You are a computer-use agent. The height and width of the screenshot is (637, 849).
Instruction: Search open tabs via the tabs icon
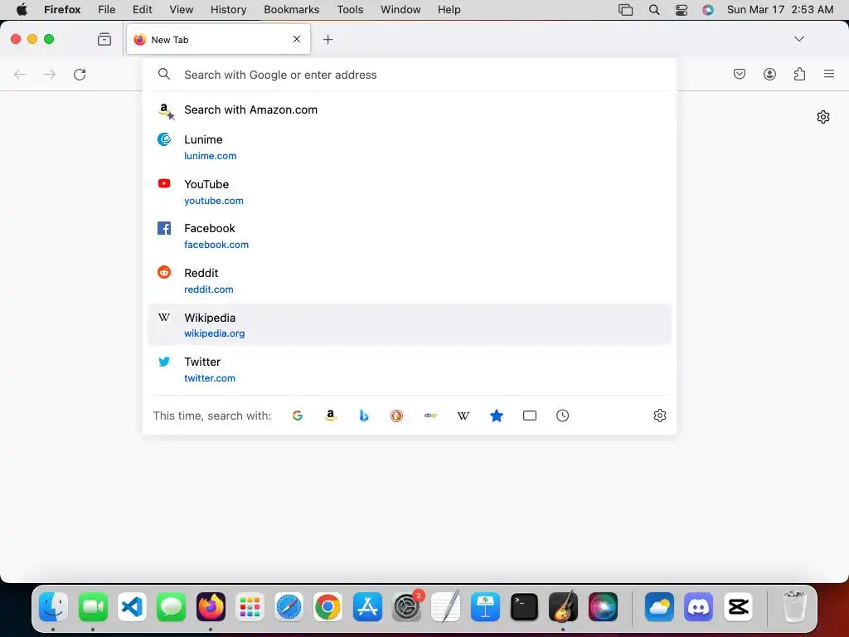coord(530,416)
